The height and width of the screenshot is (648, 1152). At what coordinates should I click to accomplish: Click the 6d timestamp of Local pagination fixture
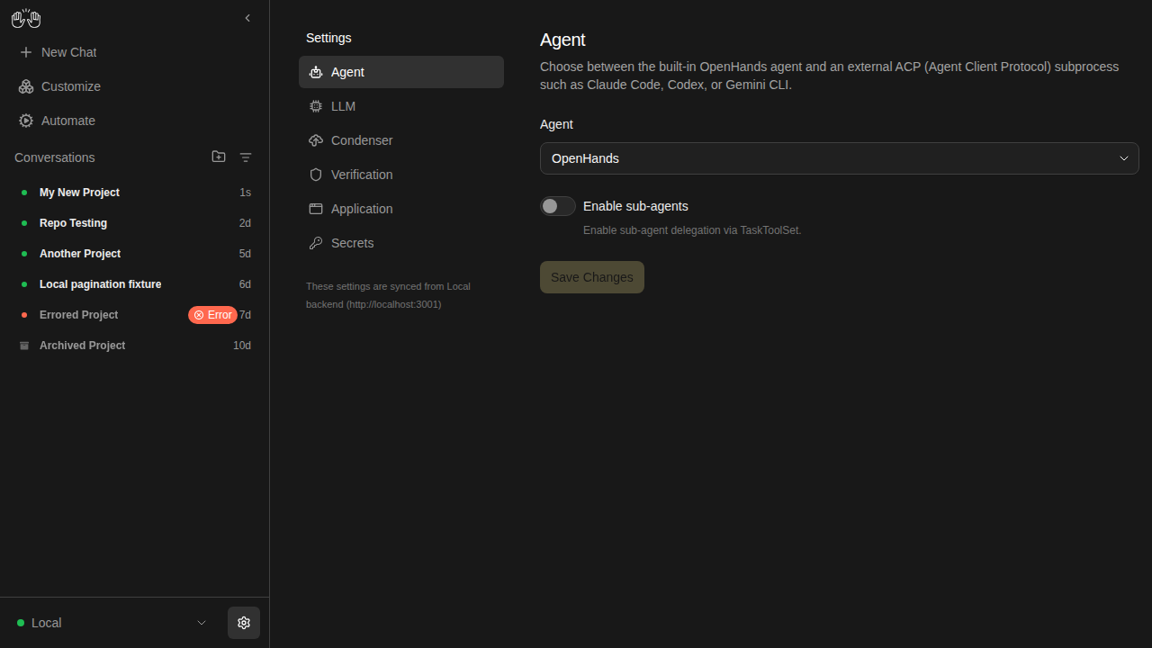[245, 284]
